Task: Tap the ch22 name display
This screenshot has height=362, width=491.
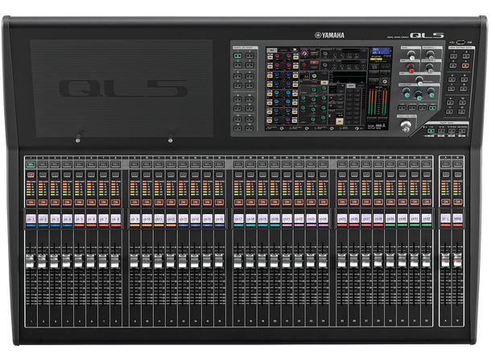Action: pyautogui.click(x=299, y=218)
